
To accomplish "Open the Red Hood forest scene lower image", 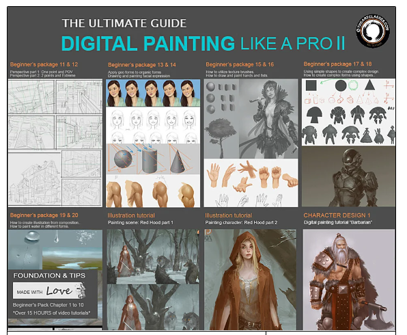I will point(153,307).
